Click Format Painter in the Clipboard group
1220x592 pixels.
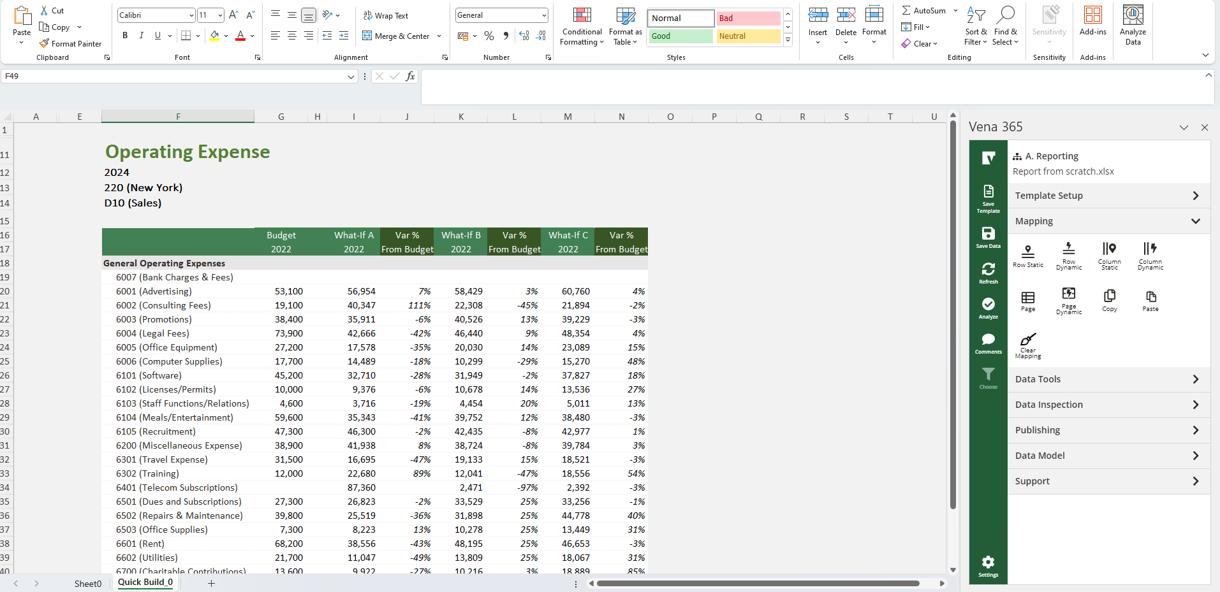[70, 43]
